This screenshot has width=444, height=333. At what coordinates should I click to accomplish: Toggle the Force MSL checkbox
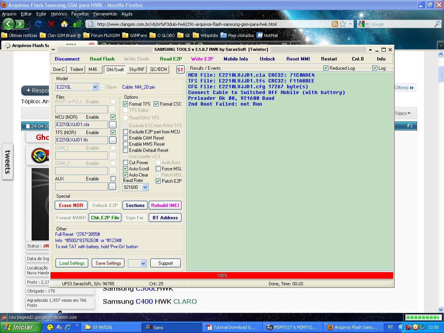click(x=158, y=169)
